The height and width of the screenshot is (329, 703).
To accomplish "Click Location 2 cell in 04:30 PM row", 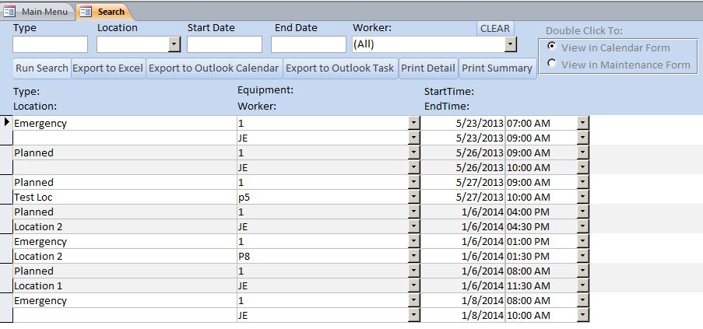I will click(125, 226).
